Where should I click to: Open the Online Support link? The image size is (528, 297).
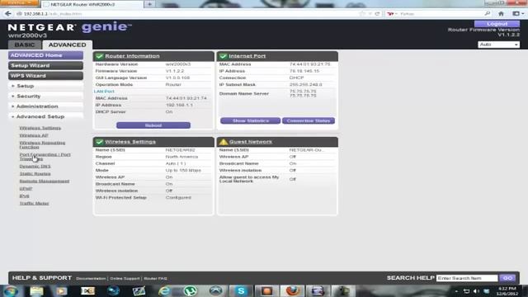125,279
